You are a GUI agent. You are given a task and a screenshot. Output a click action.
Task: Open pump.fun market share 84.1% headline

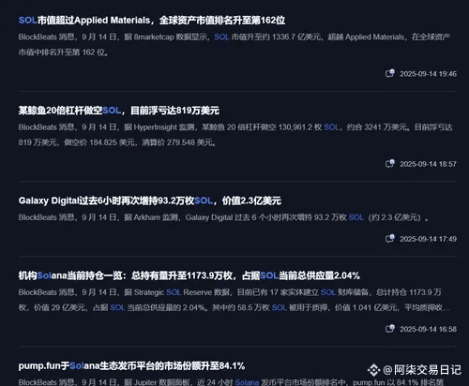[x=131, y=366]
